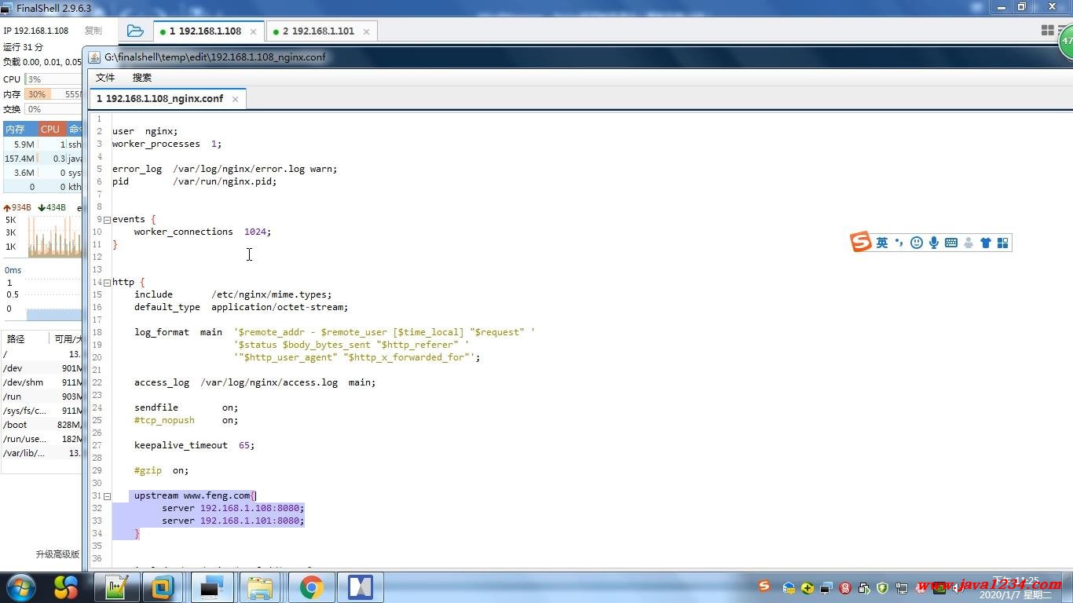This screenshot has height=603, width=1073.
Task: Click on the keepalive_timeout 65 line
Action: (x=194, y=445)
